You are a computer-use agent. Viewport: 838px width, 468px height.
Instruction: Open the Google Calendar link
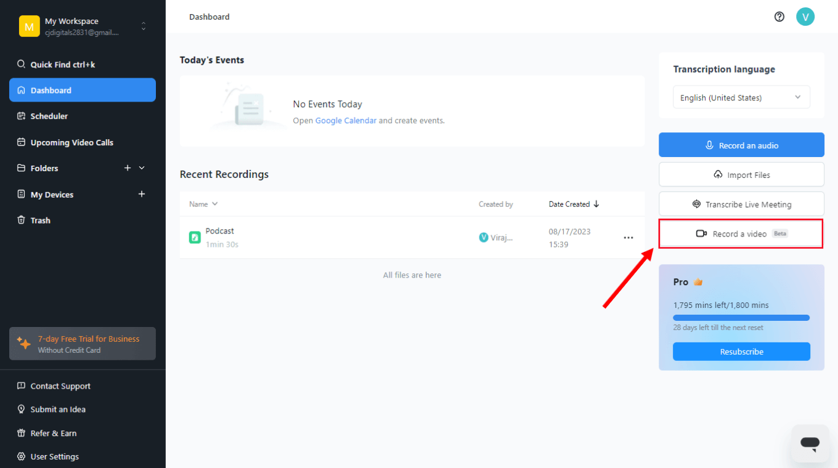[346, 120]
